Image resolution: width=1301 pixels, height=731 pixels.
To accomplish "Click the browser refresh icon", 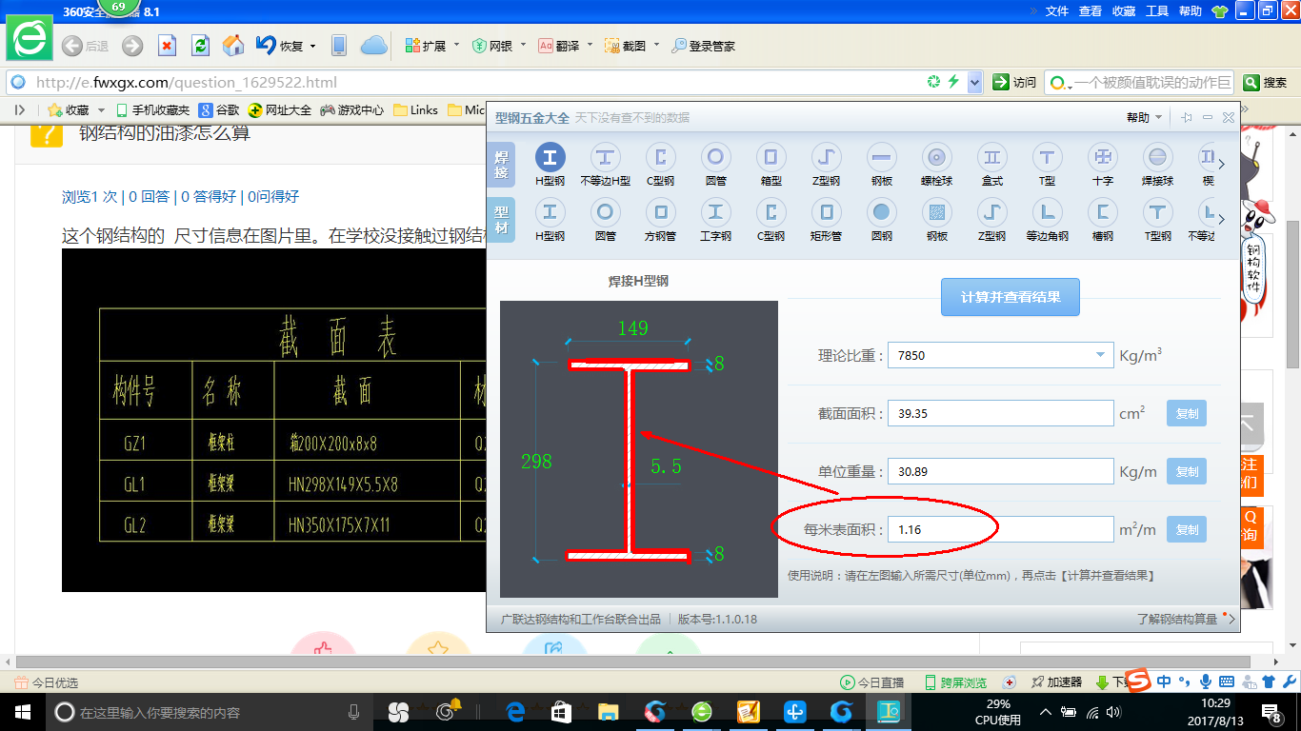I will tap(200, 46).
